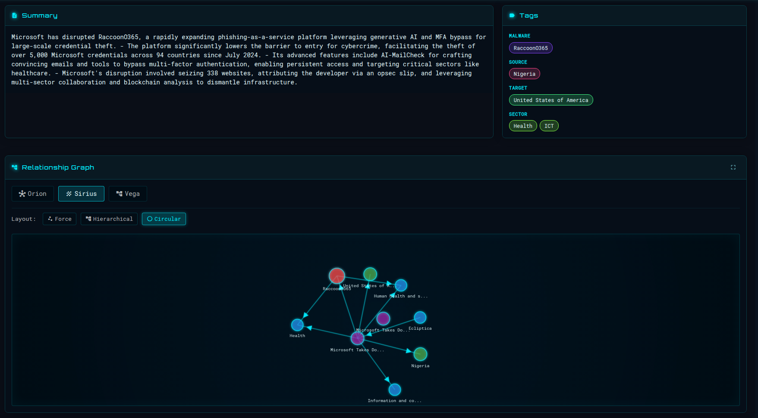This screenshot has width=758, height=418.
Task: Click the Summary panel heading
Action: coord(40,15)
